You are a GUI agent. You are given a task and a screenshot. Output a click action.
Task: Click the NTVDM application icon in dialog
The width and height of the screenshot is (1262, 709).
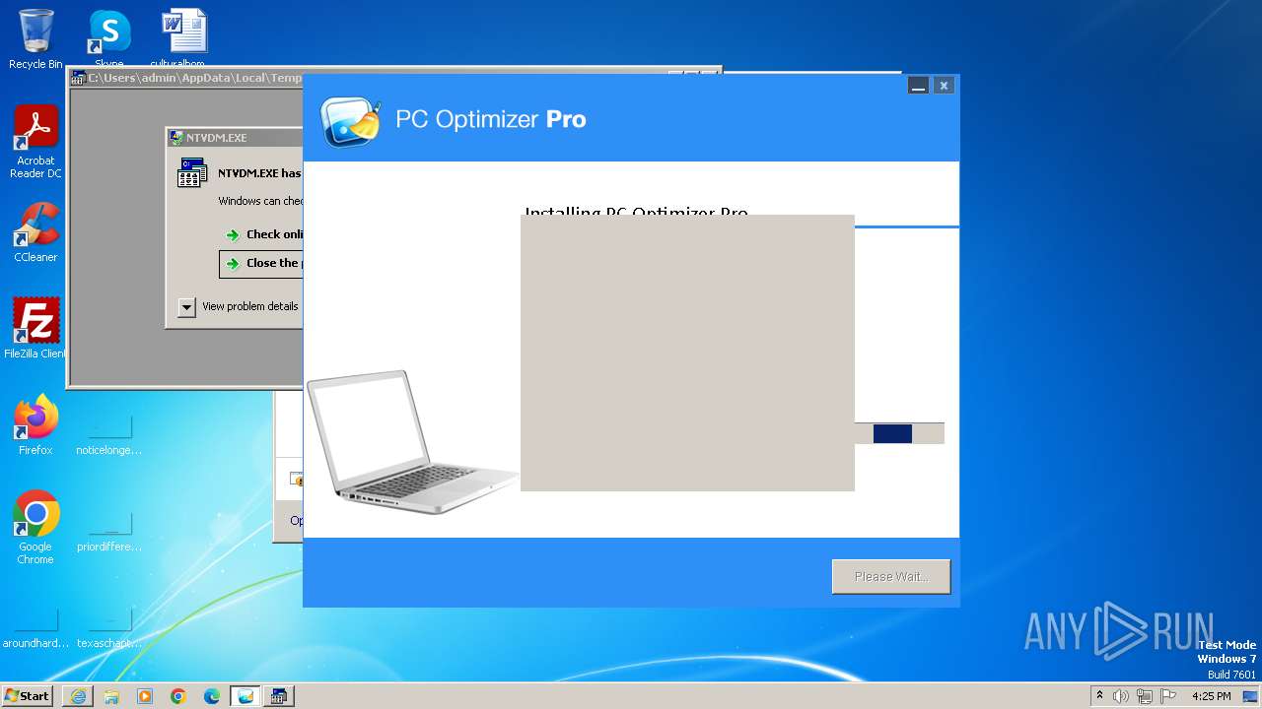coord(192,173)
